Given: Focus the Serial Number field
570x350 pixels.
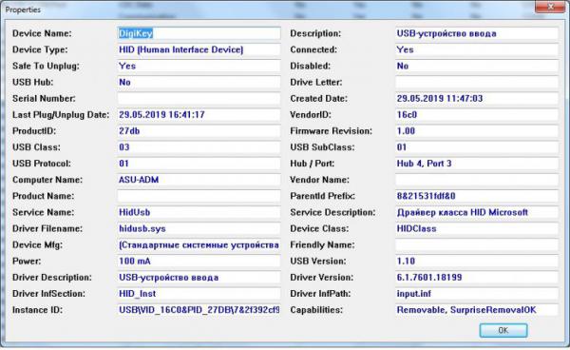Looking at the screenshot, I should [x=199, y=99].
